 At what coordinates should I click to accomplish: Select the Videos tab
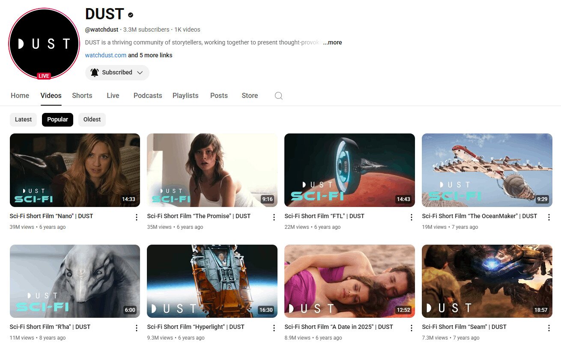(x=51, y=95)
